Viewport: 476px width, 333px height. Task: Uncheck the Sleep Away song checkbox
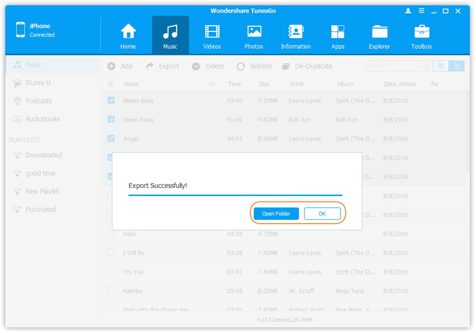(x=111, y=120)
